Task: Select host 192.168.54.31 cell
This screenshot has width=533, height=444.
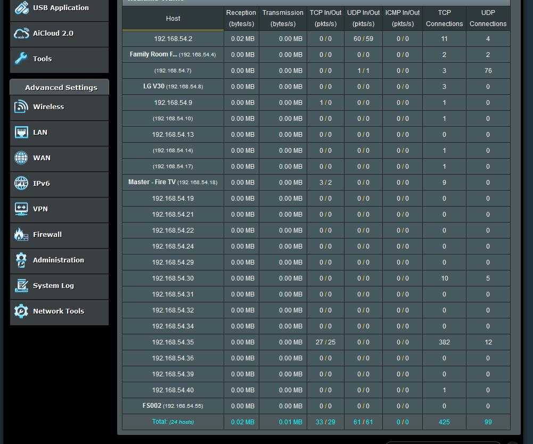Action: point(173,294)
